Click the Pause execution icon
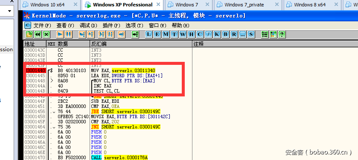 (69, 35)
